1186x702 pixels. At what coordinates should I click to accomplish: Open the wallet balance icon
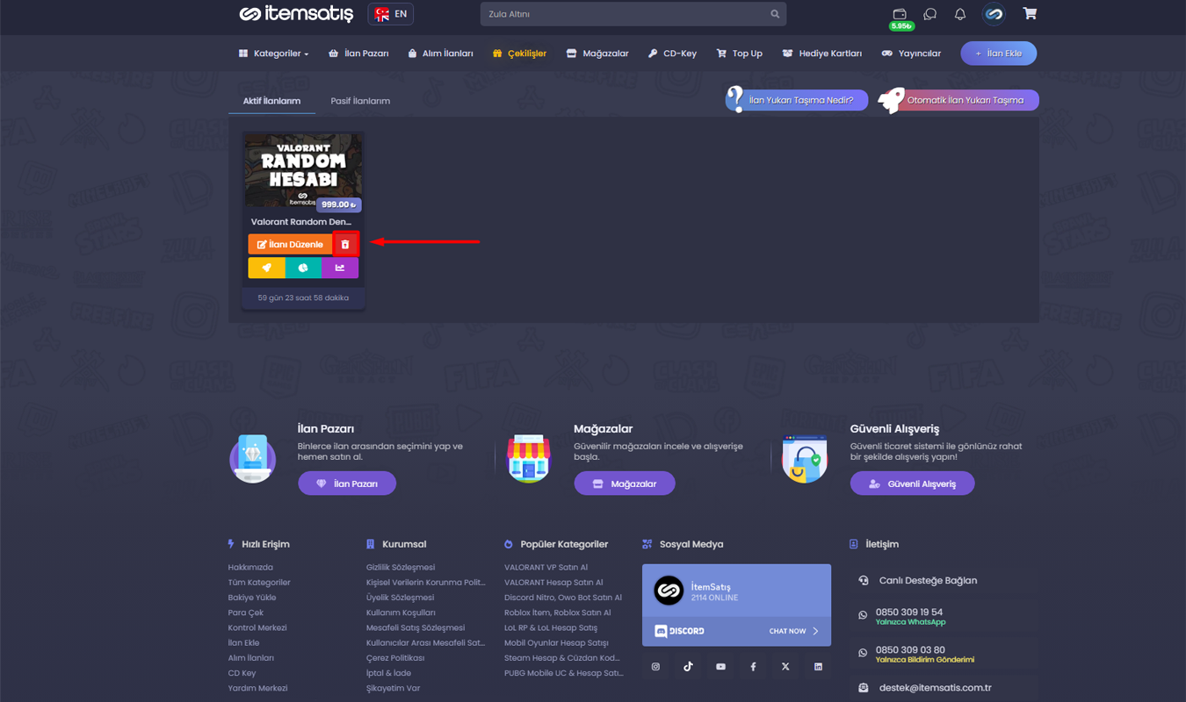[x=900, y=14]
